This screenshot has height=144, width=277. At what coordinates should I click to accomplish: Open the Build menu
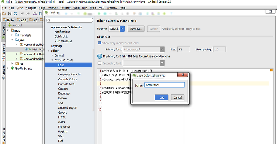77,8
